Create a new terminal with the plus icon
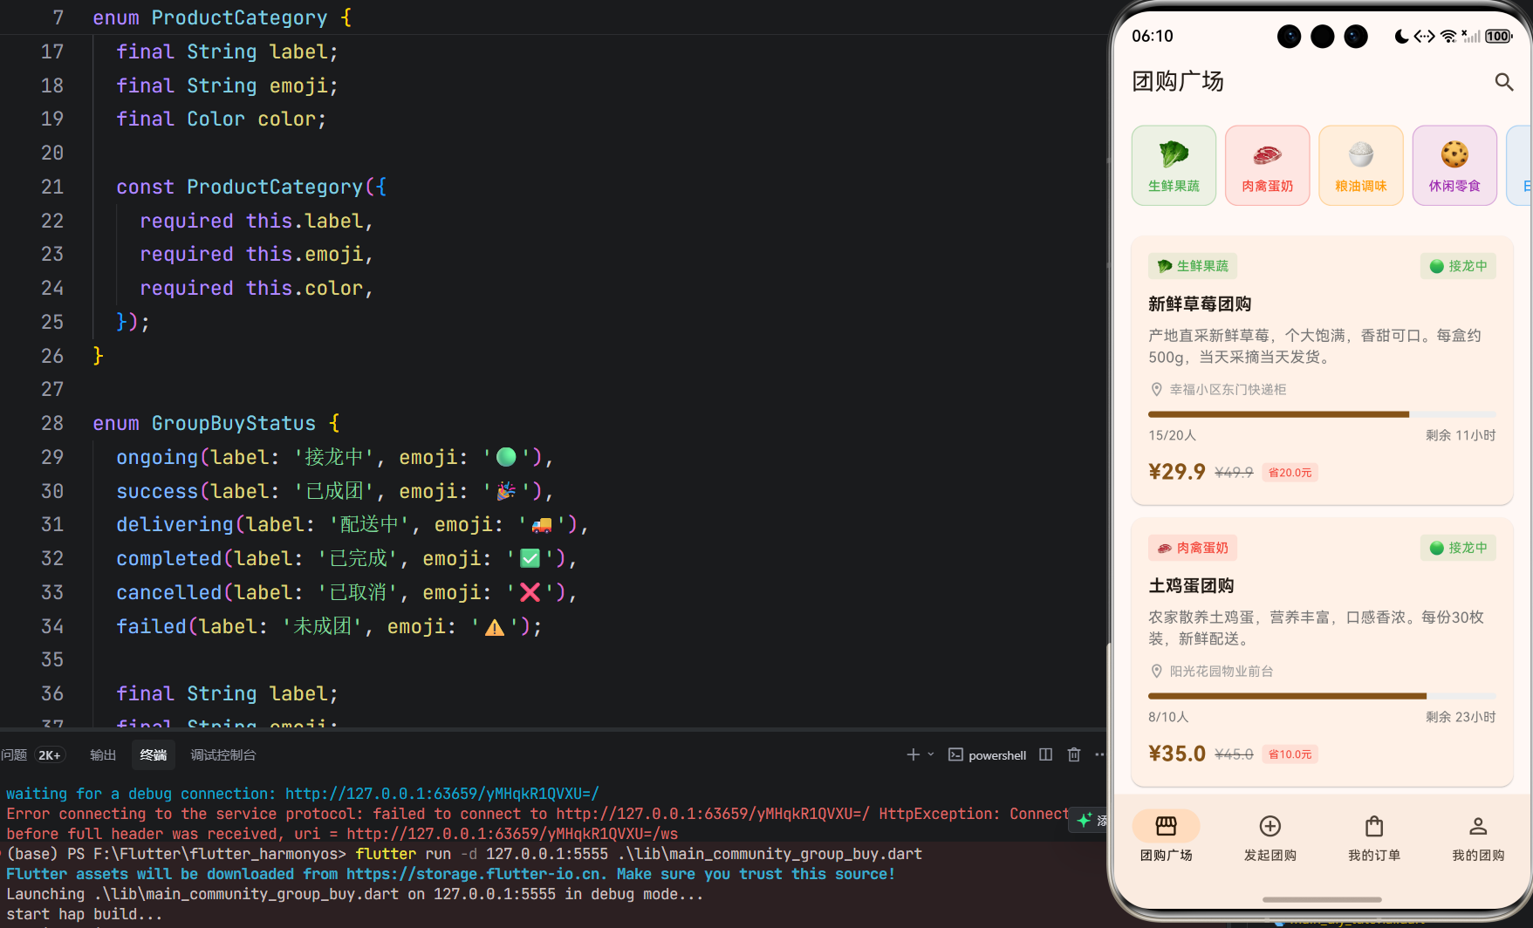 (912, 754)
